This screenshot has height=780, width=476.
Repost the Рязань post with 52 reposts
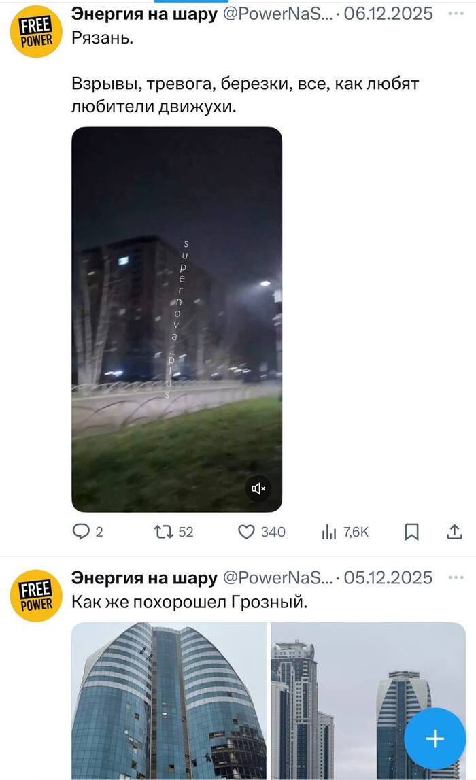173,532
